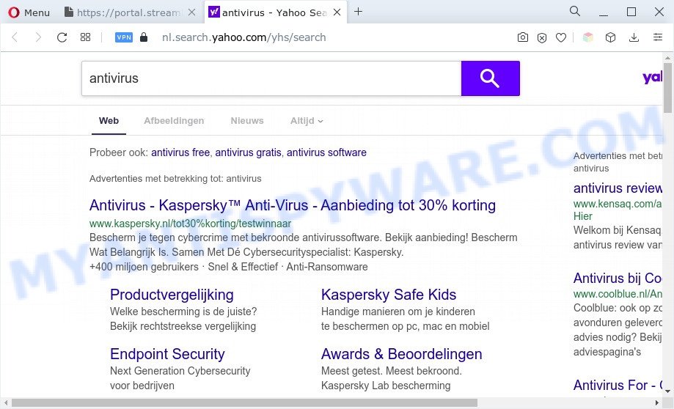Image resolution: width=674 pixels, height=409 pixels.
Task: Open a new tab with plus button
Action: point(358,12)
